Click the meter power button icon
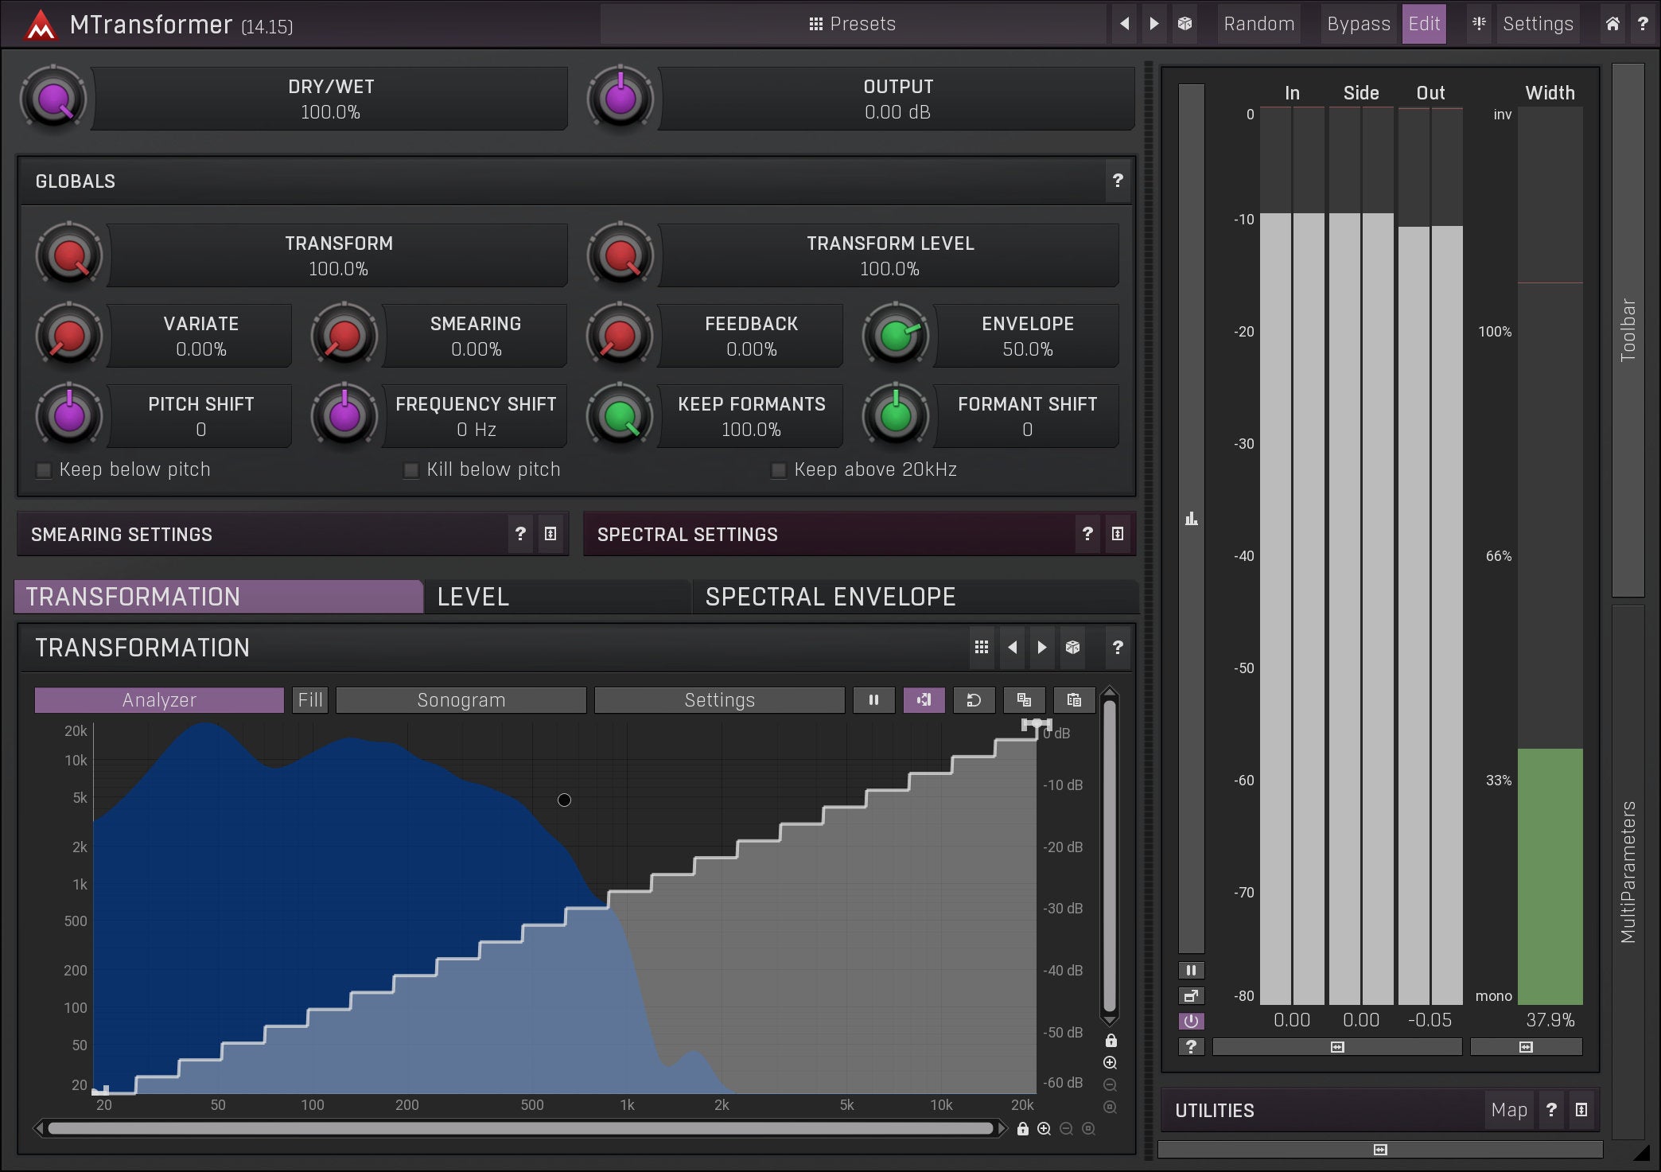 (x=1191, y=1021)
